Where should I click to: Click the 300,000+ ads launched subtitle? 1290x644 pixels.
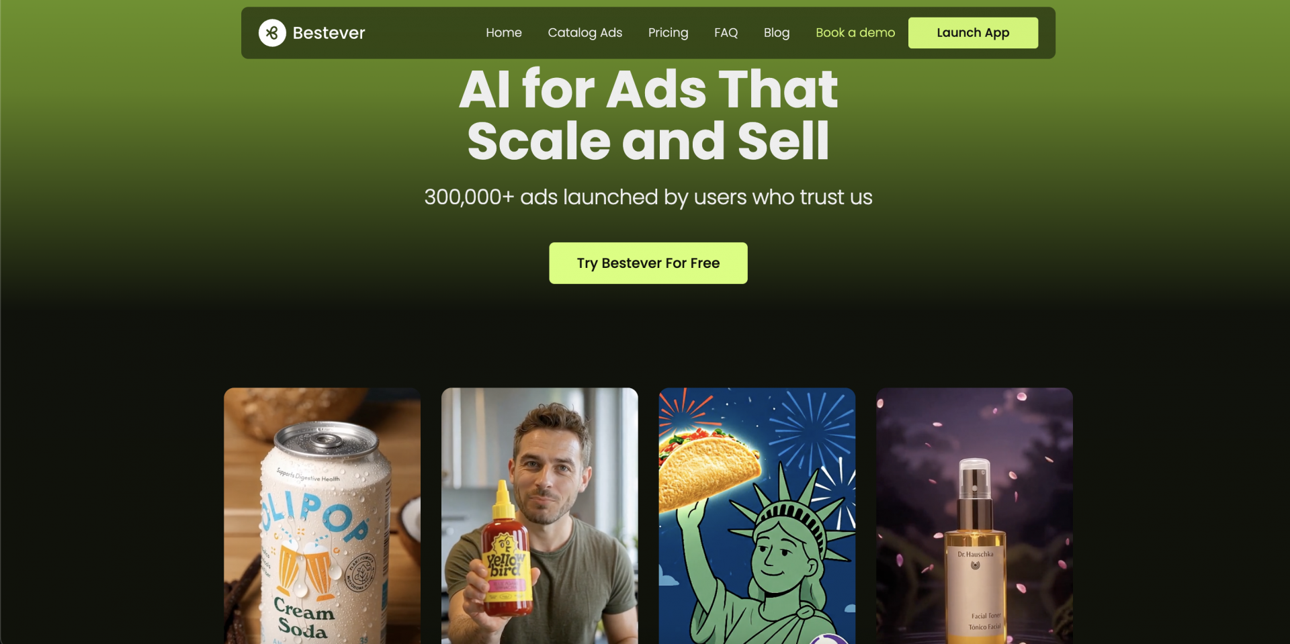click(648, 197)
